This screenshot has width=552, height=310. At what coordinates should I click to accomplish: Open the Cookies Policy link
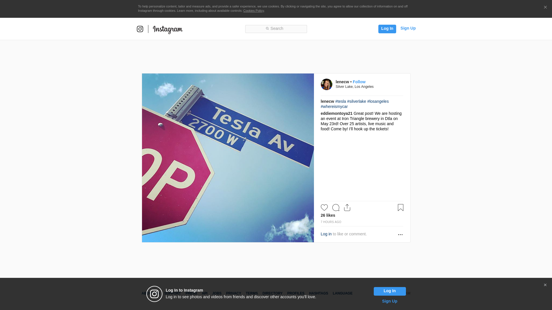click(x=254, y=11)
